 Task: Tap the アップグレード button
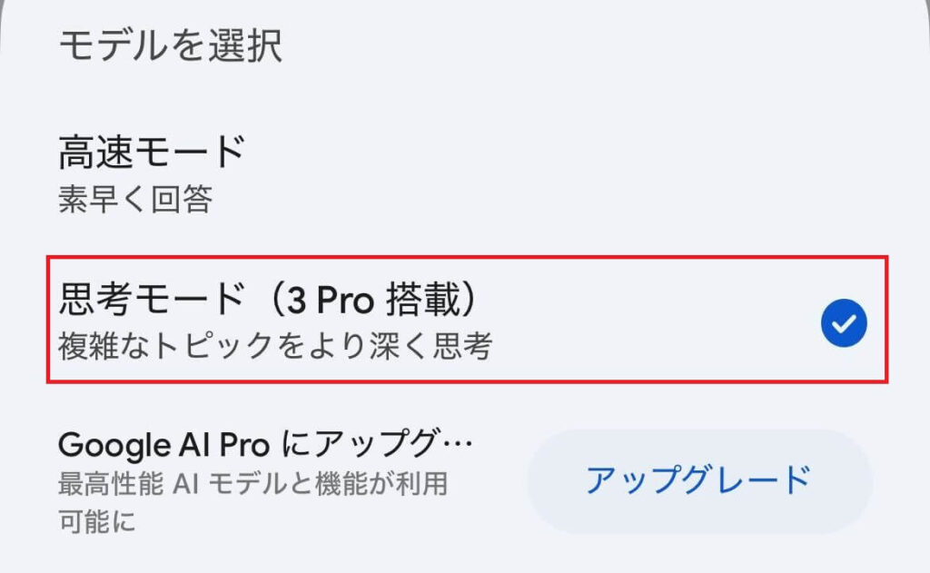[x=697, y=479]
